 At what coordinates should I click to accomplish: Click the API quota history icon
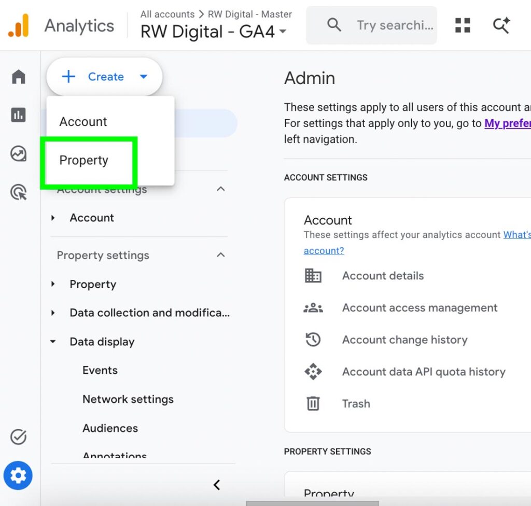[x=313, y=372]
